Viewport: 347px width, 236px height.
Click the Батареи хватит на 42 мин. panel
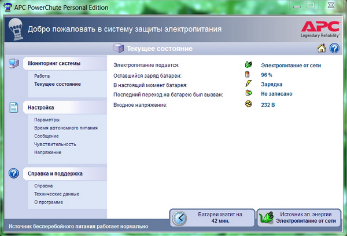212,217
